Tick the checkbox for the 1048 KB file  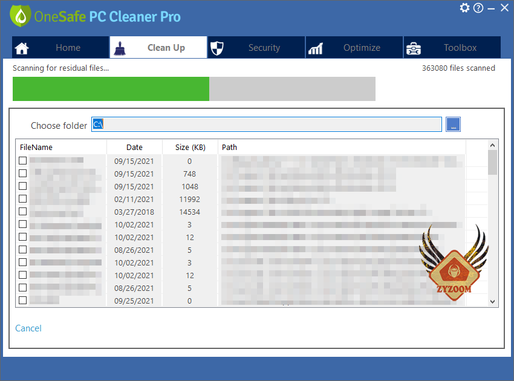(22, 186)
